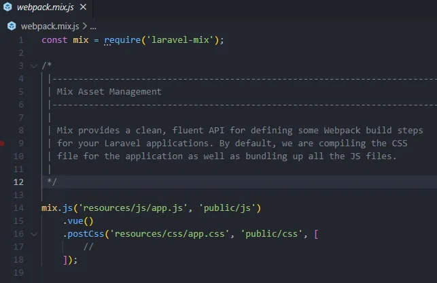Image resolution: width=437 pixels, height=283 pixels.
Task: Click line number 14 in the gutter
Action: (x=18, y=207)
